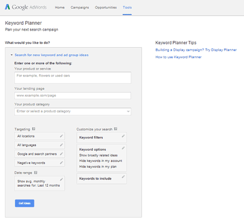The image size is (244, 219).
Task: Click the Google AdWords logo
Action: pyautogui.click(x=26, y=7)
